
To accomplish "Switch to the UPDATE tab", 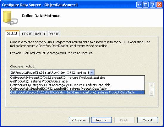I will coord(26,34).
